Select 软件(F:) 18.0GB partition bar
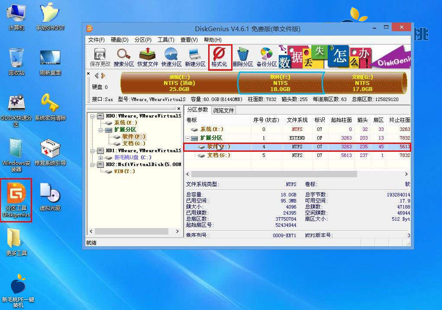This screenshot has width=442, height=310. (x=281, y=83)
